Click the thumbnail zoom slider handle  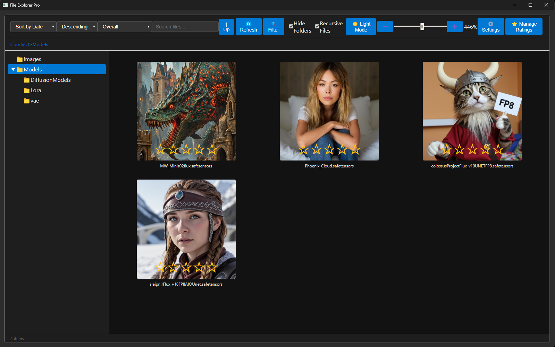click(422, 27)
